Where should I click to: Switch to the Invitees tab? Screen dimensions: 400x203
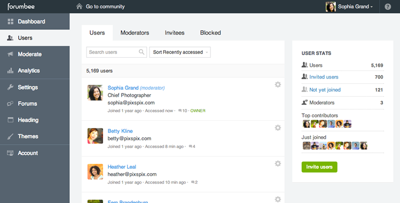(x=175, y=33)
